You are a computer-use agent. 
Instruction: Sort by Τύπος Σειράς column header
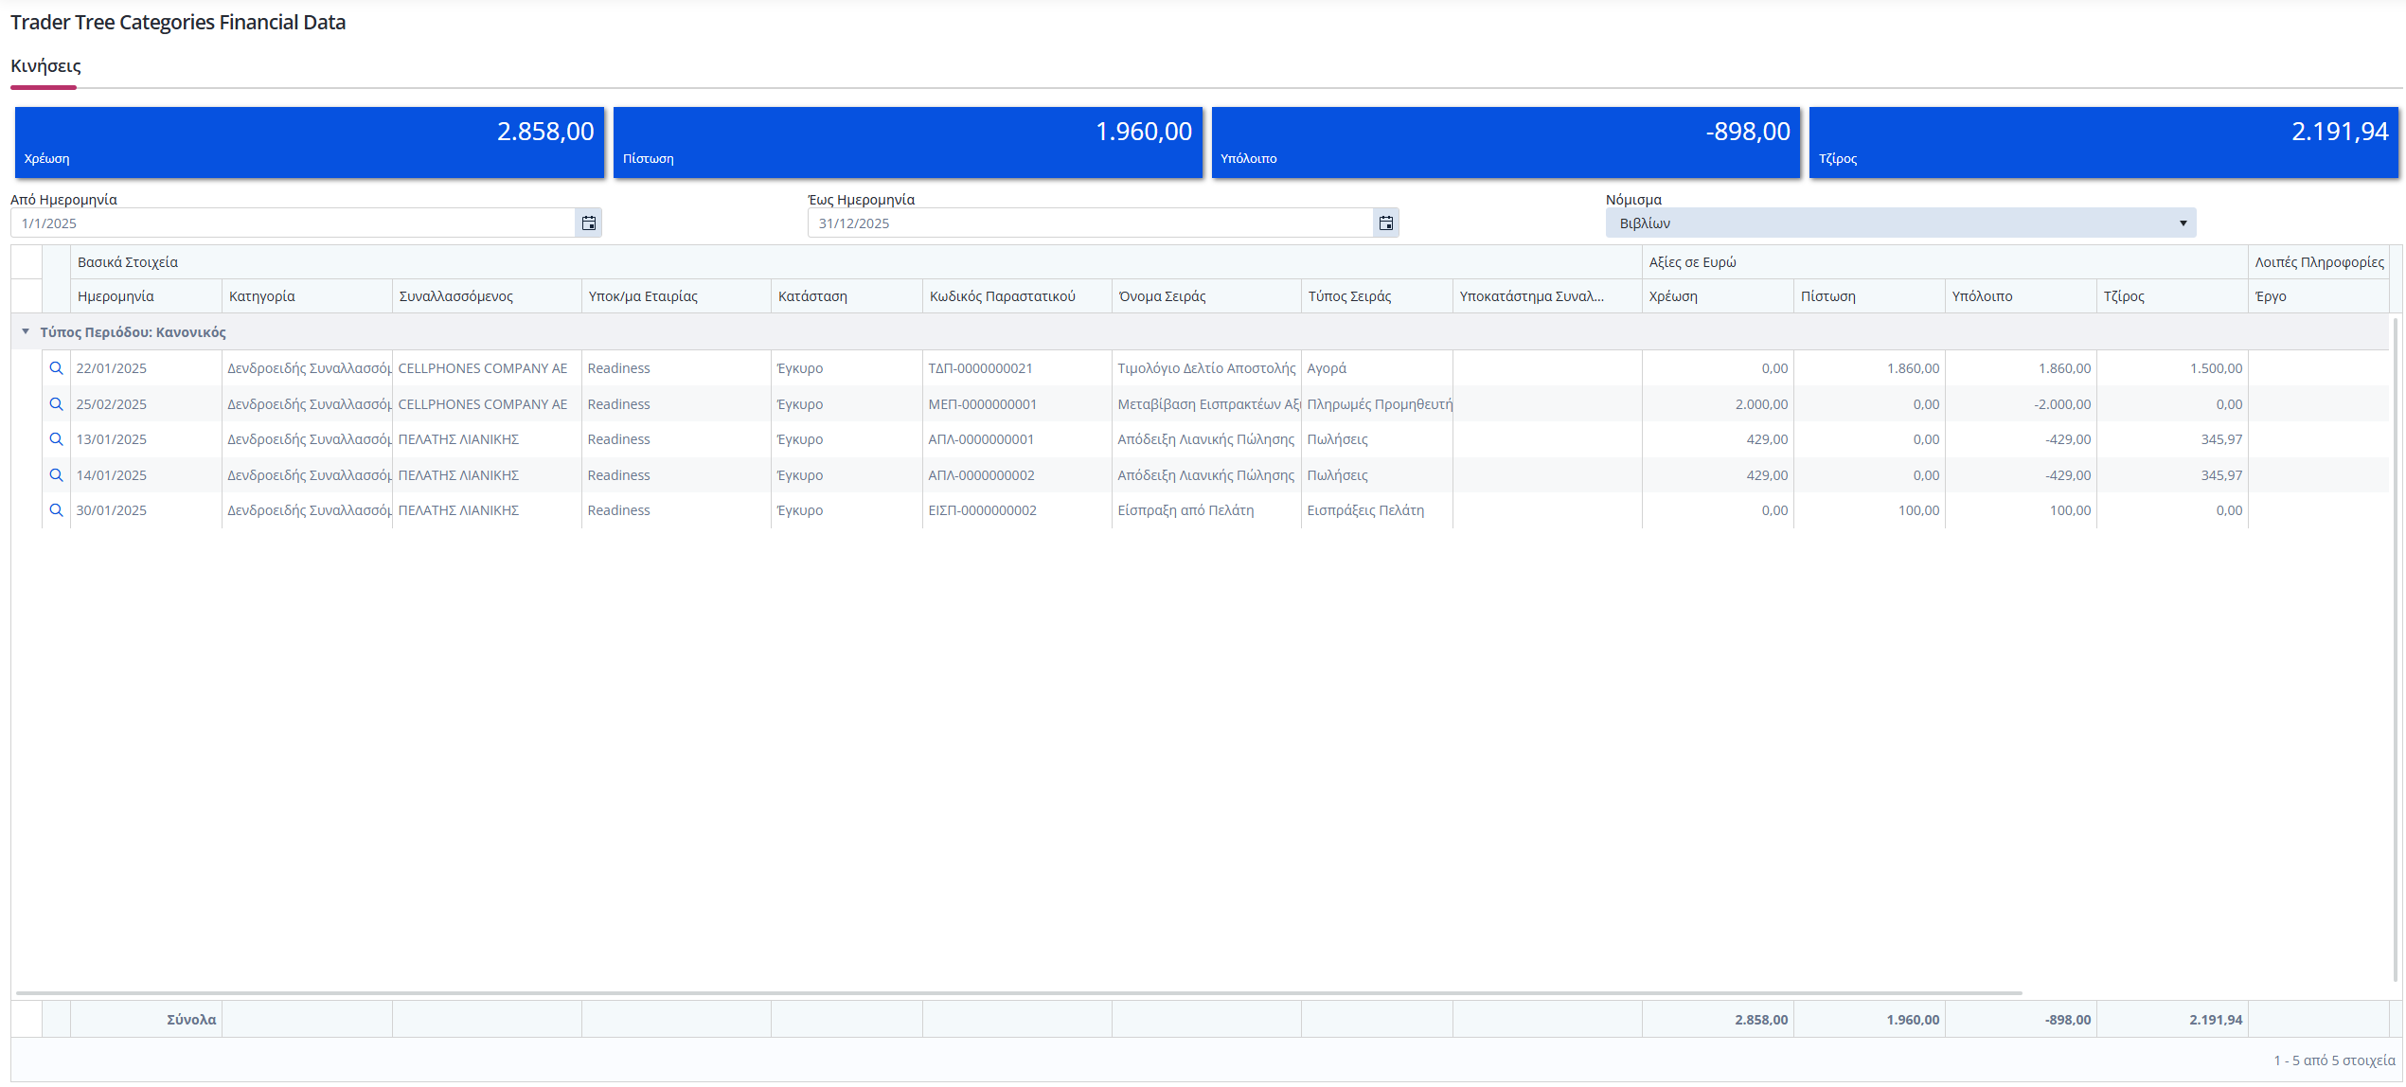tap(1377, 296)
